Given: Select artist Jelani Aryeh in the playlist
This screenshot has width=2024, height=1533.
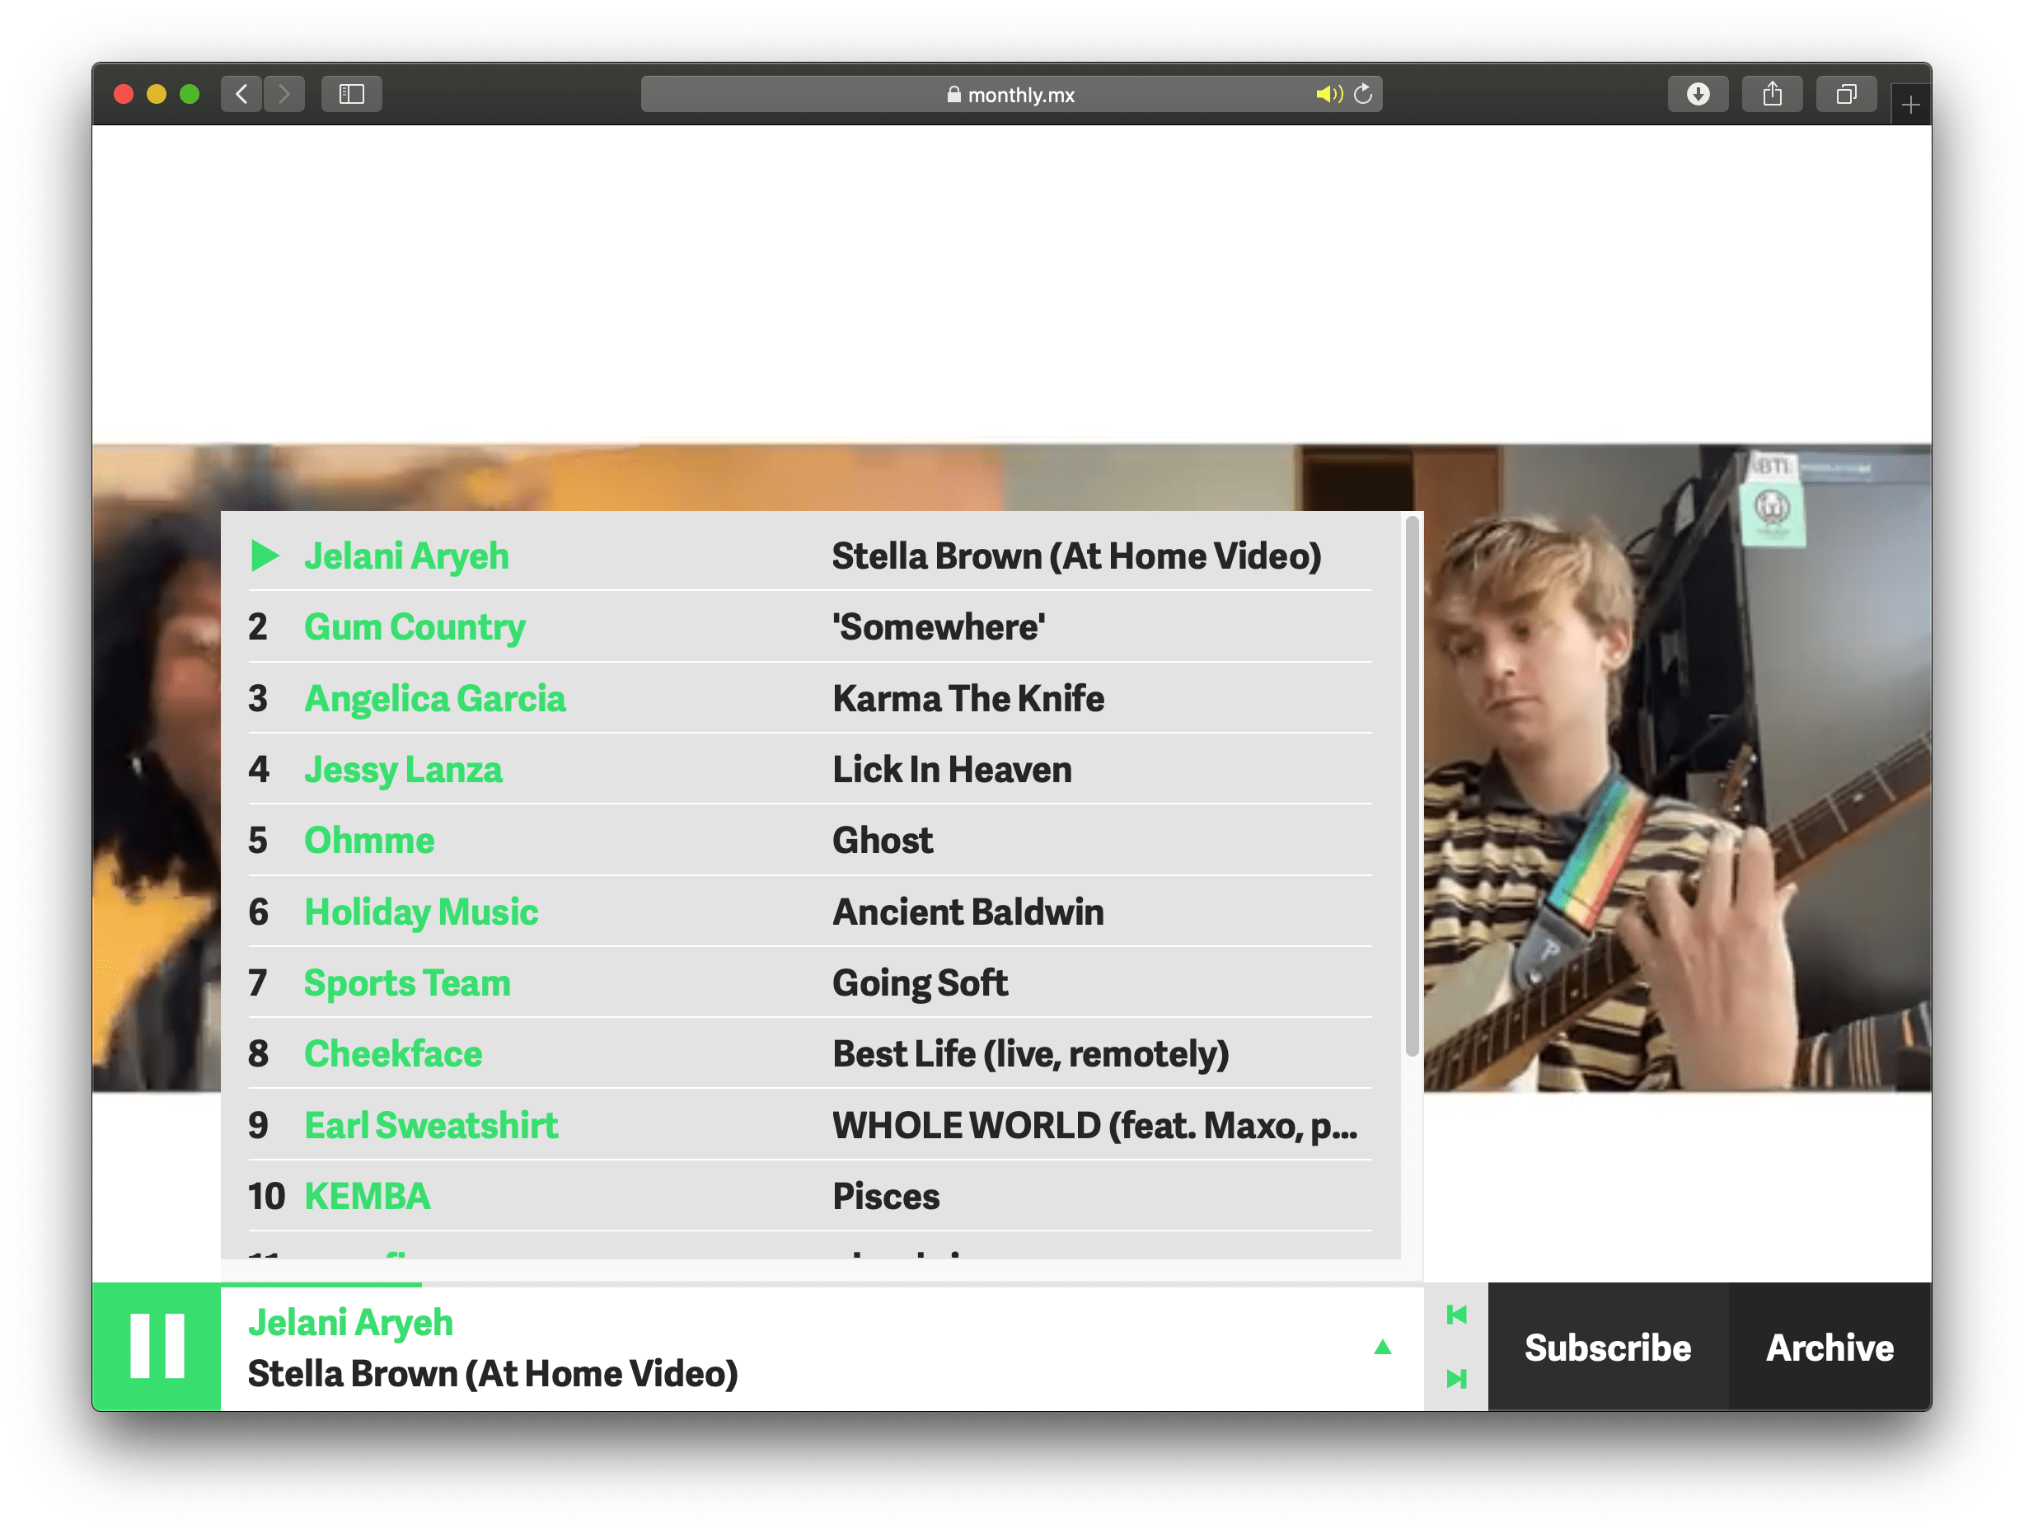Looking at the screenshot, I should tap(406, 556).
